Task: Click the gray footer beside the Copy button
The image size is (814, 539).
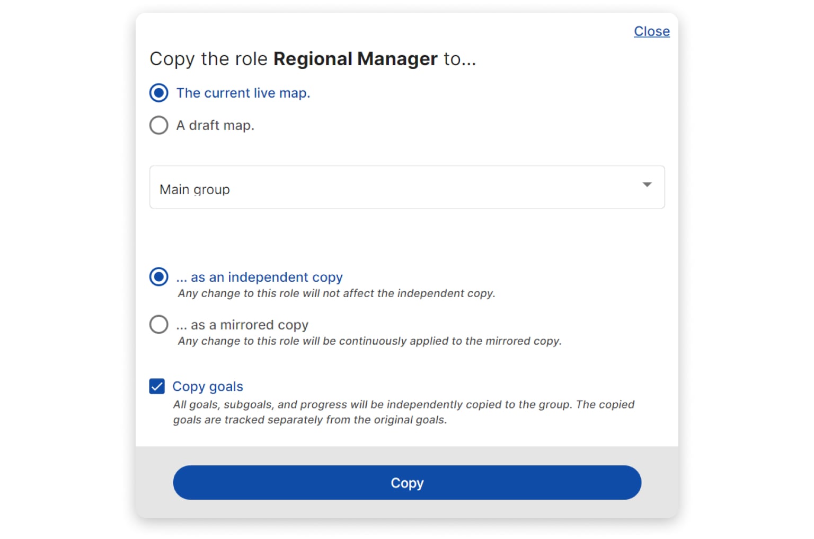Action: click(660, 482)
